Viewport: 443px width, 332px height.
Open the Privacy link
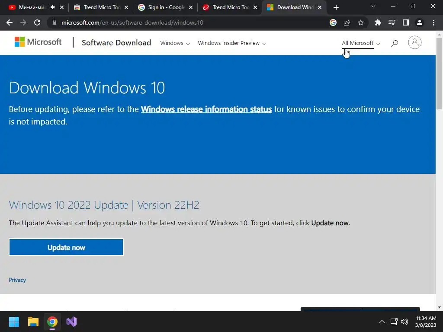coord(17,280)
